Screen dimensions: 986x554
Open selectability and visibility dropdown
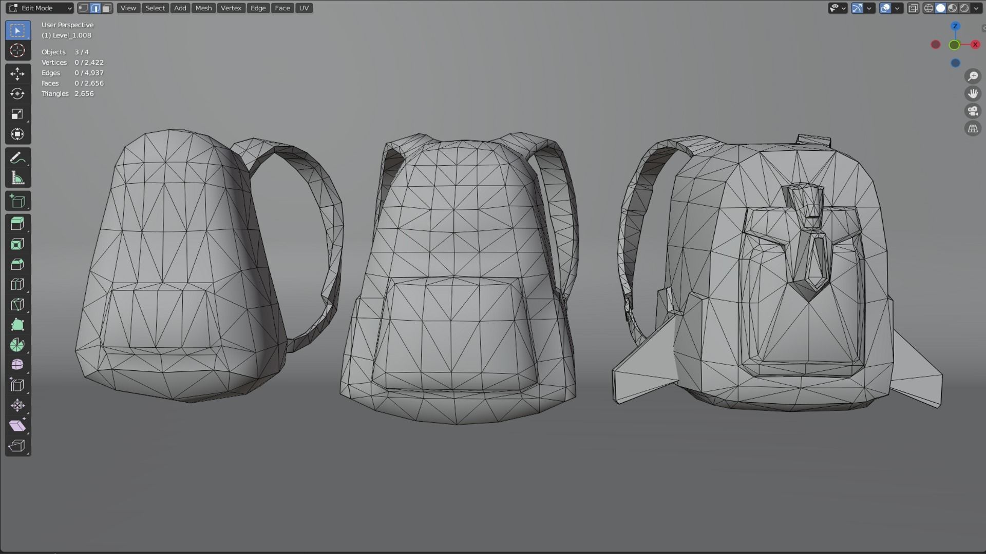(x=838, y=8)
